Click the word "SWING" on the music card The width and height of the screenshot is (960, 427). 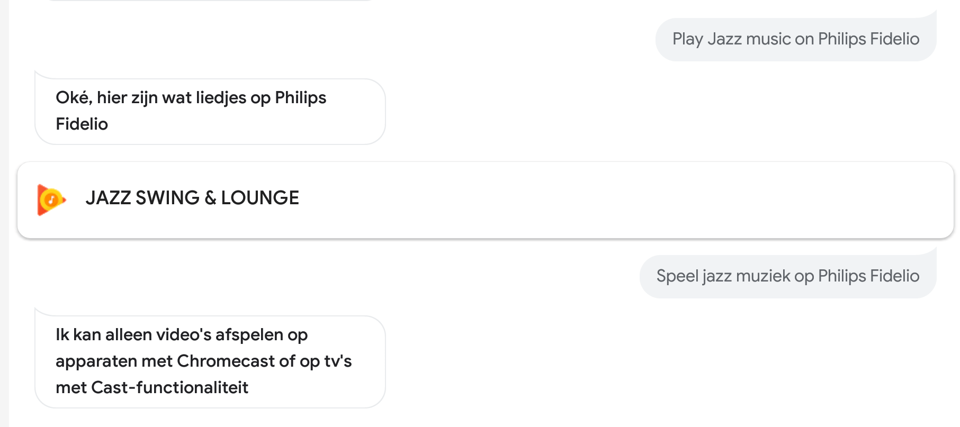point(167,198)
